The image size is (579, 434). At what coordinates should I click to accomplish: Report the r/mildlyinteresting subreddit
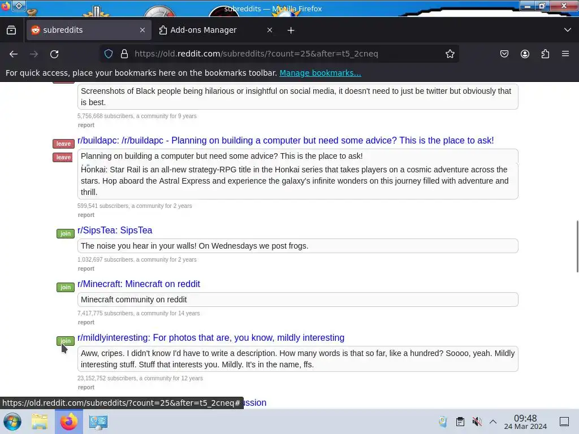[x=86, y=388]
